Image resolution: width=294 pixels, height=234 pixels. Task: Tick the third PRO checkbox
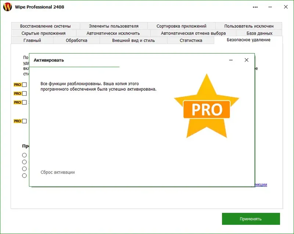[24, 102]
